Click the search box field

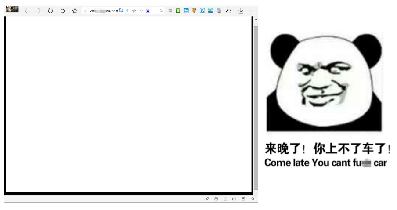[155, 11]
